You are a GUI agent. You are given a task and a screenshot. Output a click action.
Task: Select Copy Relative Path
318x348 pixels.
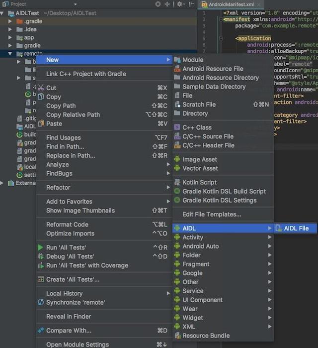(x=104, y=115)
